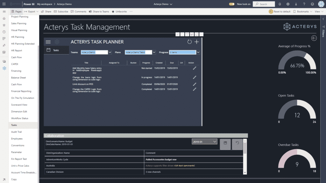Click the Search input field

point(266,4)
